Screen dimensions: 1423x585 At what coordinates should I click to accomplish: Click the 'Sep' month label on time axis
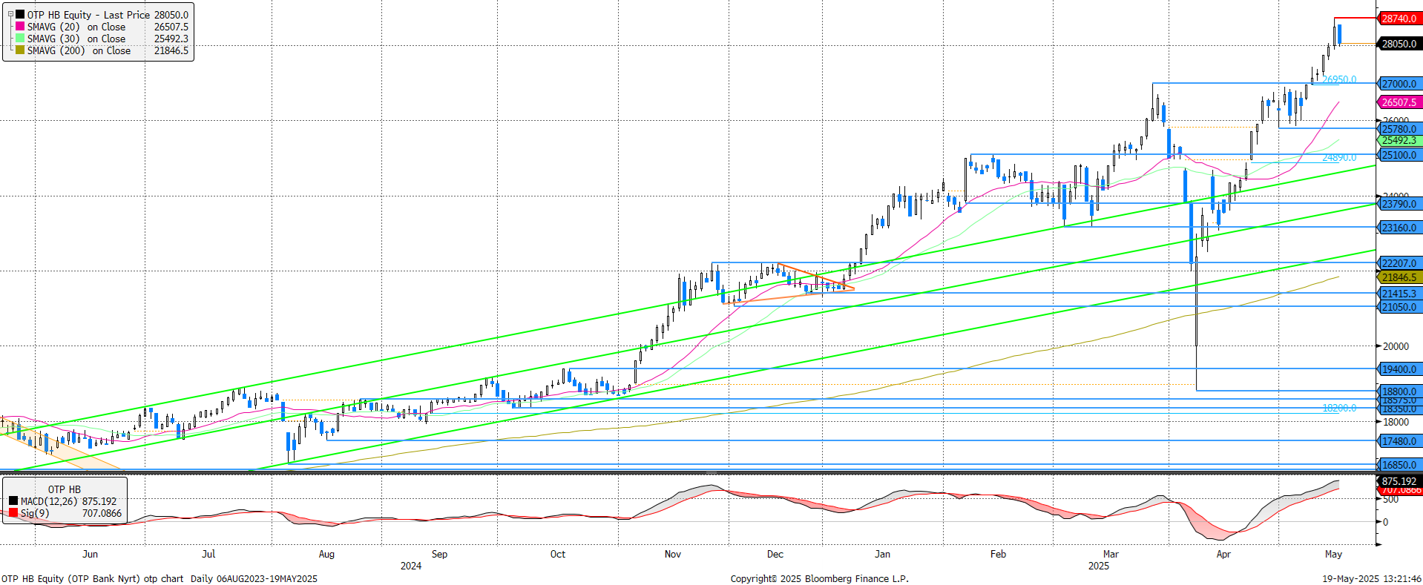tap(439, 554)
